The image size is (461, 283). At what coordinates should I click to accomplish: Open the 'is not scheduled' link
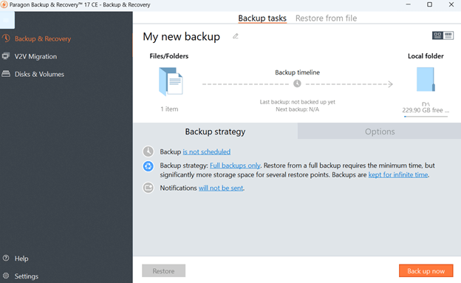[207, 151]
